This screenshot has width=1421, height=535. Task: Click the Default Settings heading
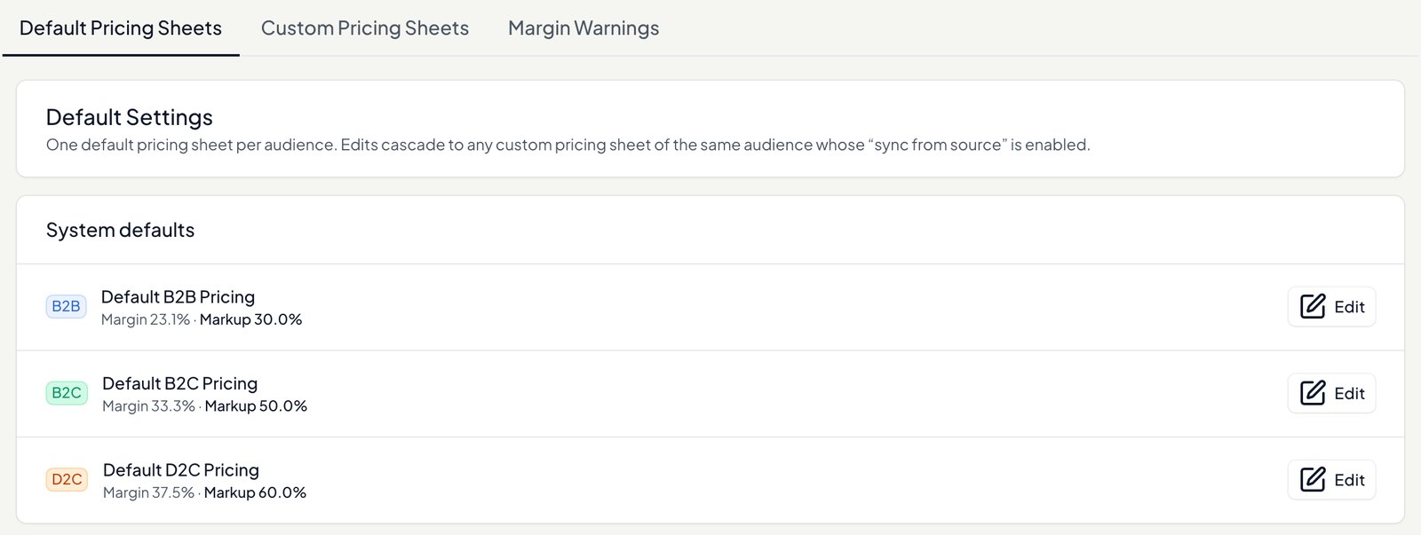click(x=130, y=117)
